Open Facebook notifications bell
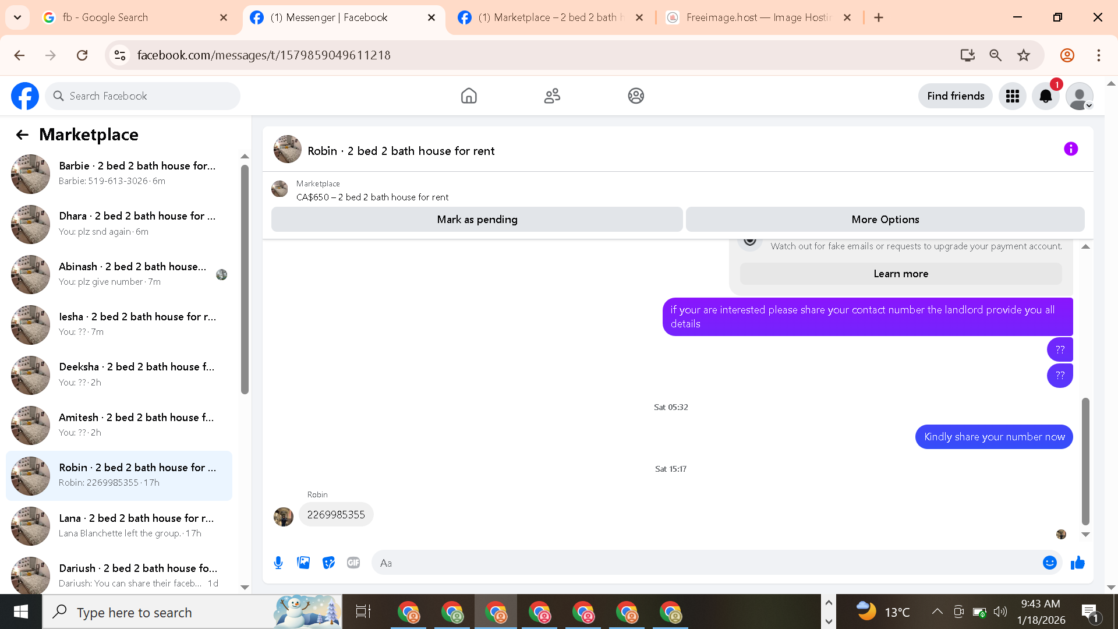 (1045, 96)
